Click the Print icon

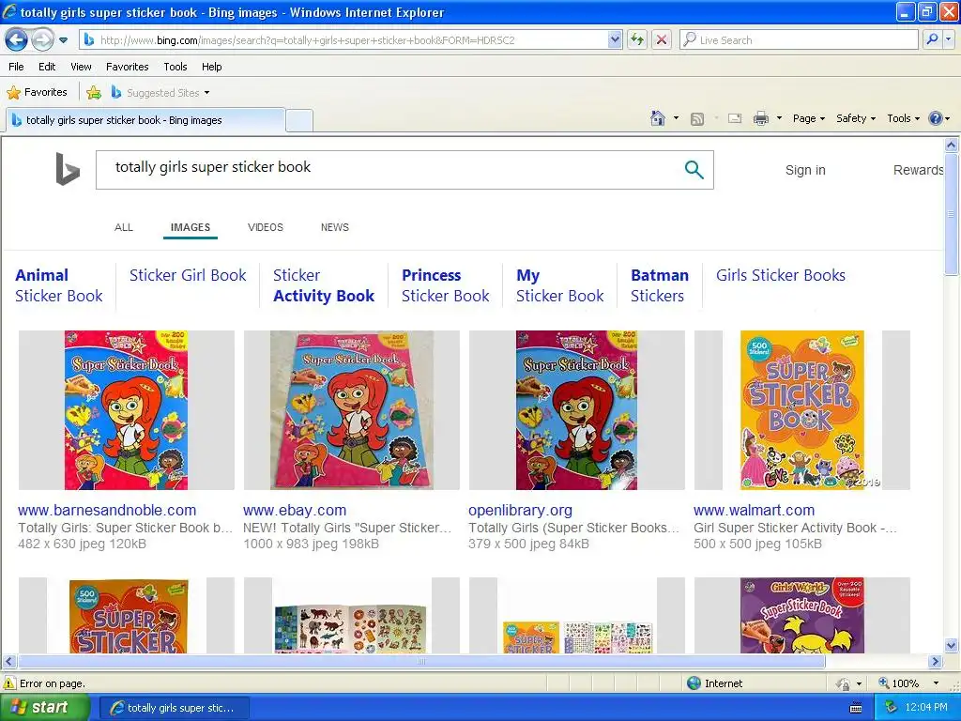click(760, 118)
